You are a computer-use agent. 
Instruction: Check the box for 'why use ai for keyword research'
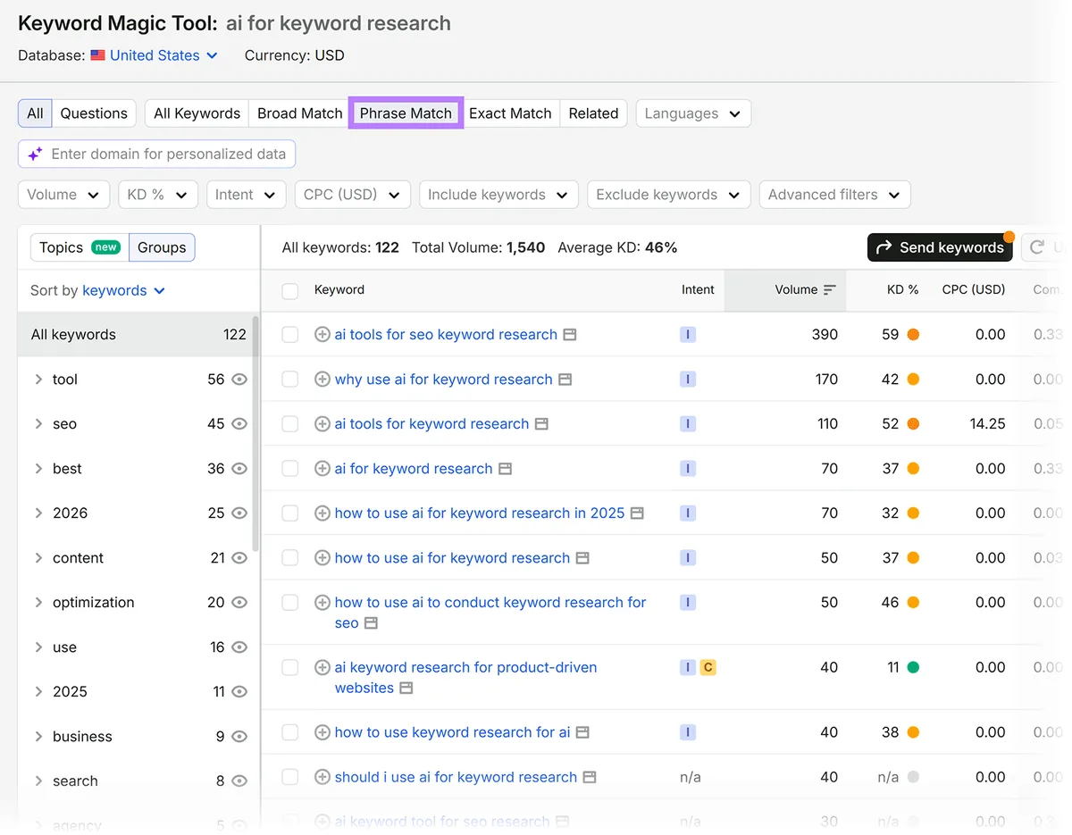(289, 380)
